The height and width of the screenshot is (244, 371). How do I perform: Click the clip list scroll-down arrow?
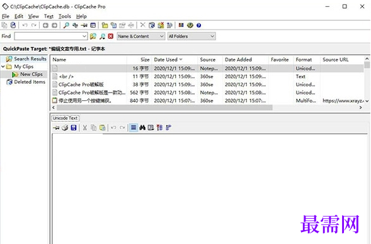[x=367, y=101]
